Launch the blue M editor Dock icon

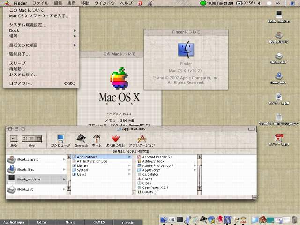(227, 220)
